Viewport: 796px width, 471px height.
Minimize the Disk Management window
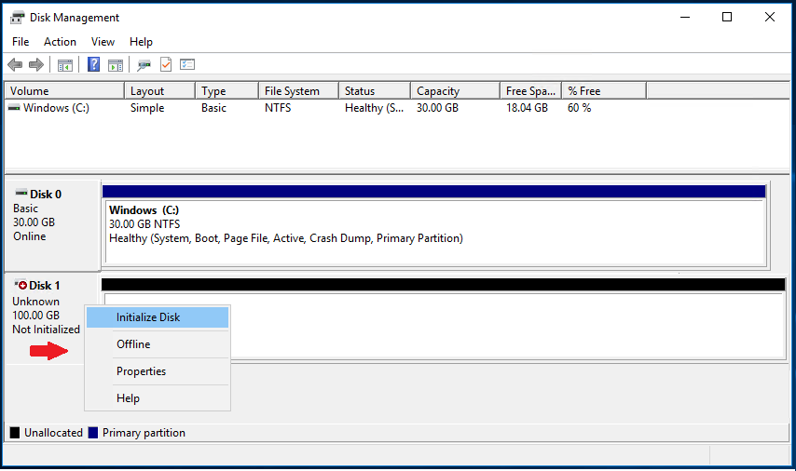pos(685,18)
